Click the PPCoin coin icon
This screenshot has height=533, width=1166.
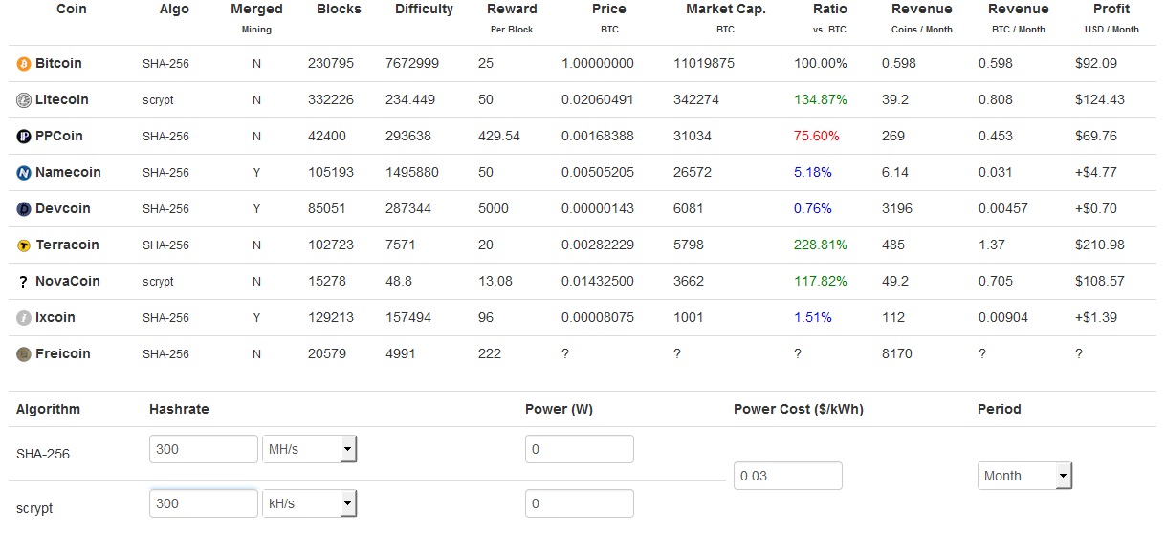pos(24,137)
